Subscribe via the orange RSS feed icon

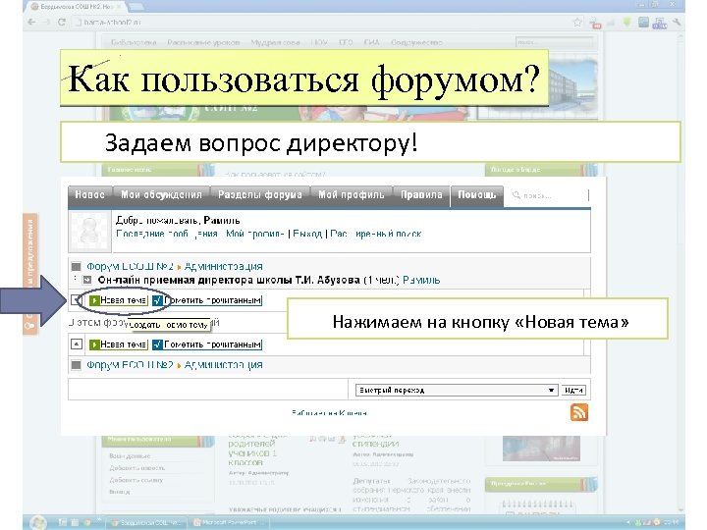579,412
